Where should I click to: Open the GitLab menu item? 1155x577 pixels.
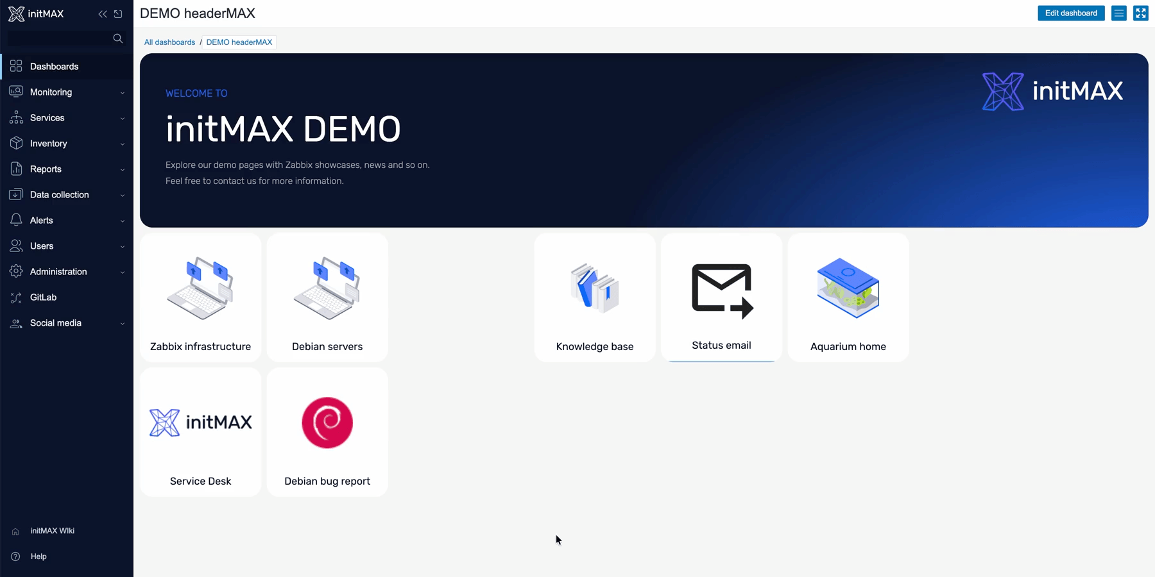click(x=43, y=297)
